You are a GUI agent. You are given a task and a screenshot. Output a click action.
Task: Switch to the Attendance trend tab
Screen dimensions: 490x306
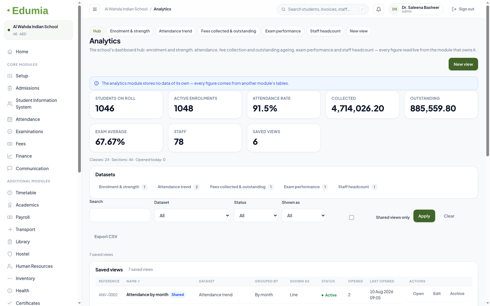(175, 31)
